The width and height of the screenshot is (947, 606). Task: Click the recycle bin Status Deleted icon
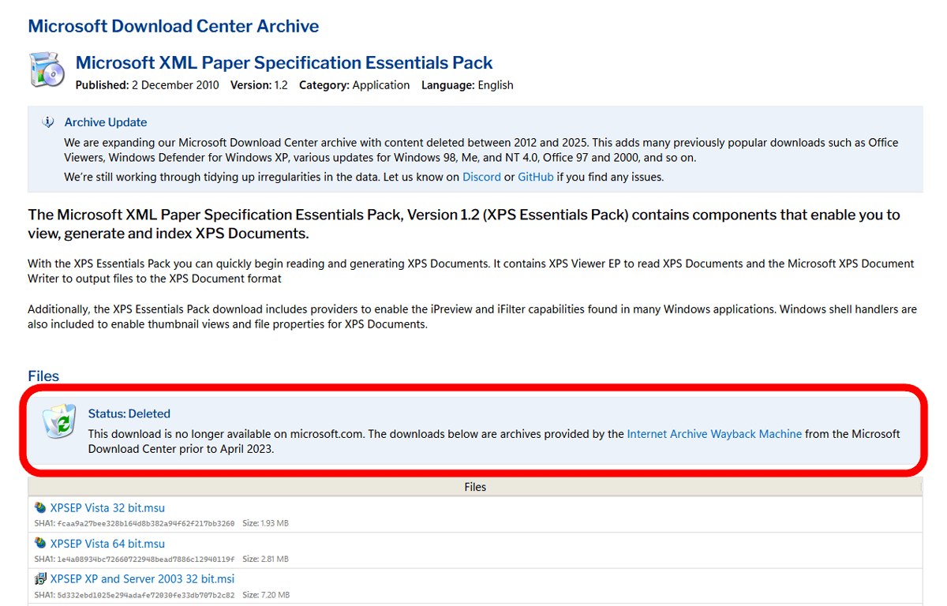pyautogui.click(x=59, y=421)
